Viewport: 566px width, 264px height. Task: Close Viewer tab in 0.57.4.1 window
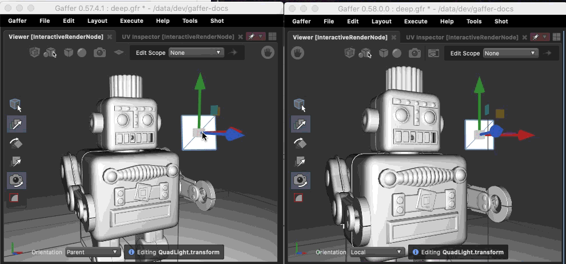(x=110, y=37)
